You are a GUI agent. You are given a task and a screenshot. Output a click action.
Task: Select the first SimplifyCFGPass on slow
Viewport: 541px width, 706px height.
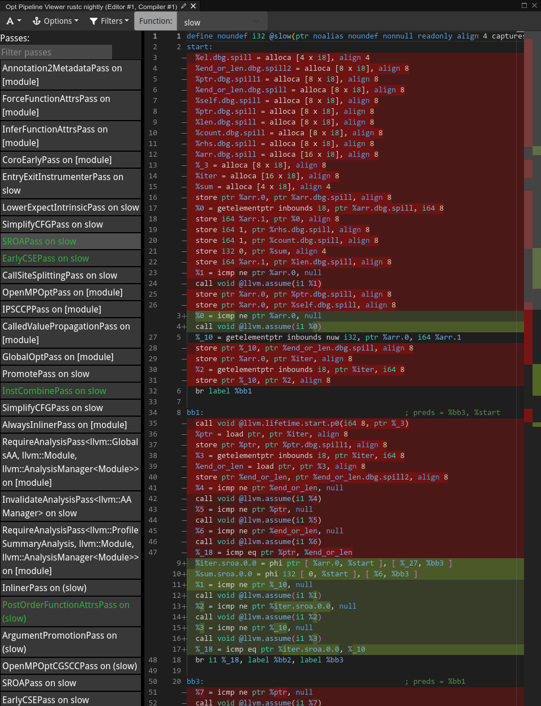point(70,224)
